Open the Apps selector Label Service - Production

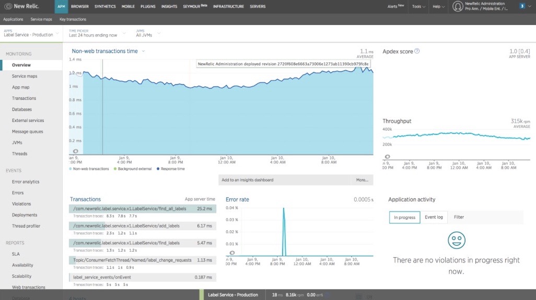[31, 33]
